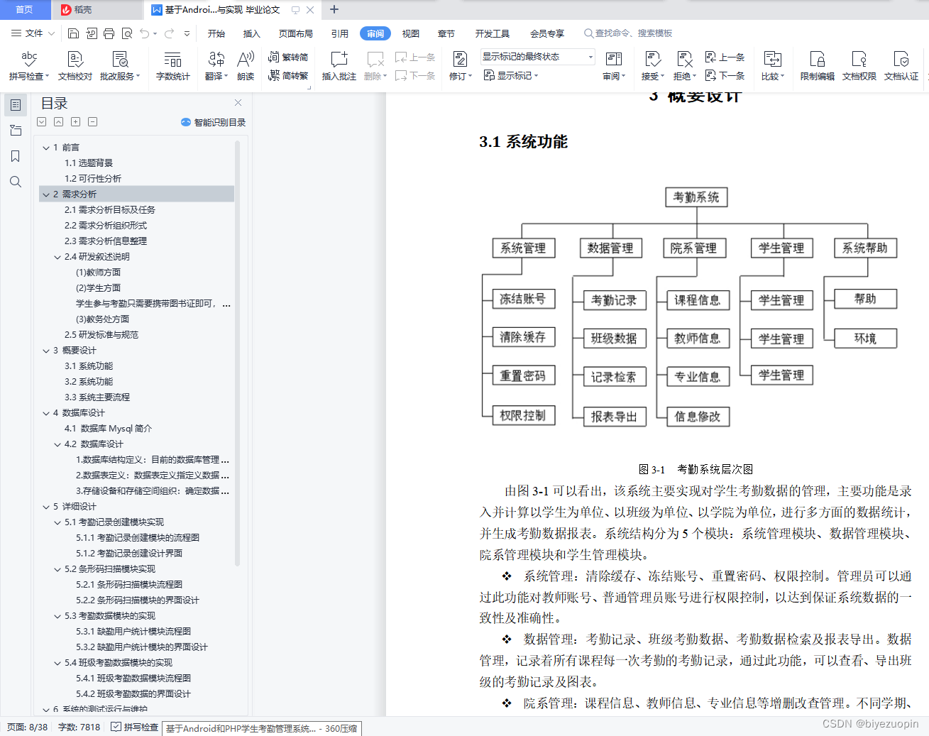Collapse 5.1 考勤记录创建模块实现 node
The width and height of the screenshot is (929, 736).
[x=57, y=522]
